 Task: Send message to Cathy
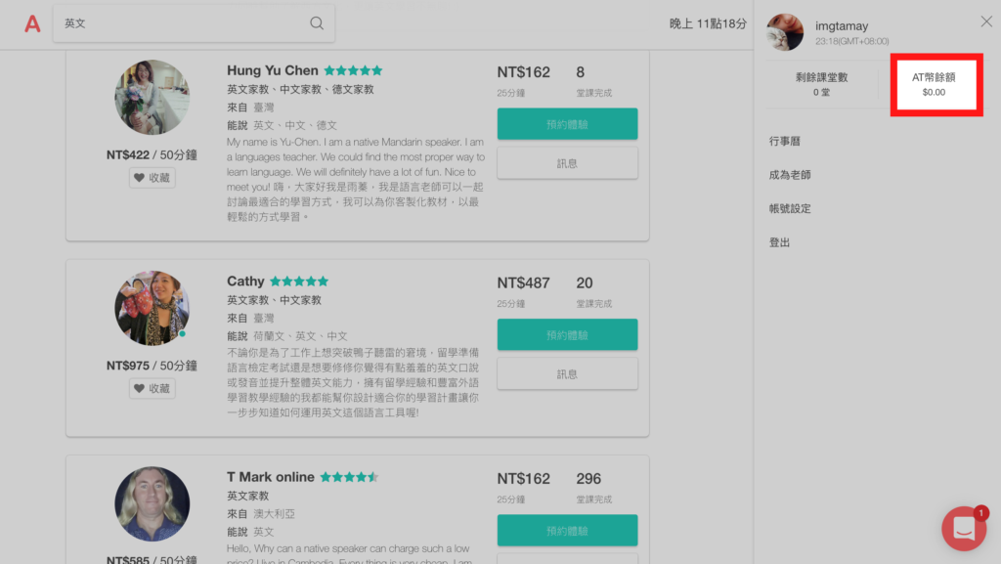coord(567,373)
